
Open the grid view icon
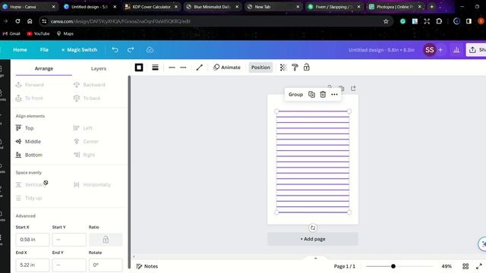[465, 266]
